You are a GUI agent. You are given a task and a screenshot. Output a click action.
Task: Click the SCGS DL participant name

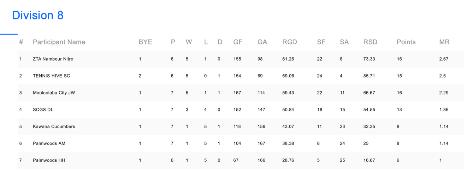pos(43,110)
